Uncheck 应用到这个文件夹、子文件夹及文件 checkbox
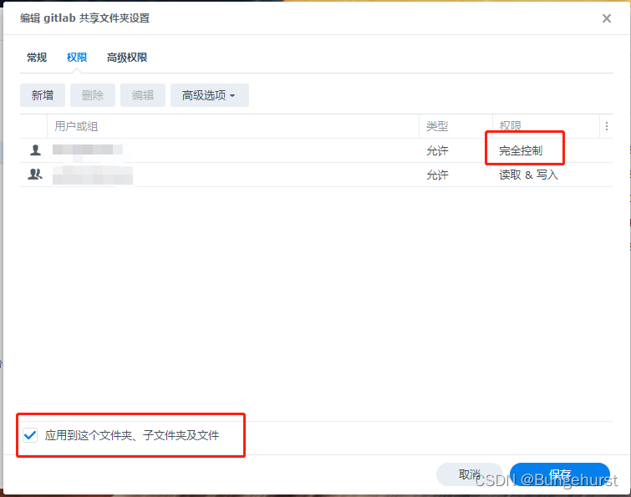 click(30, 435)
